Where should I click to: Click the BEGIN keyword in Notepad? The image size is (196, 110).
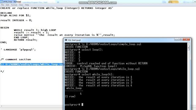coord(5,28)
